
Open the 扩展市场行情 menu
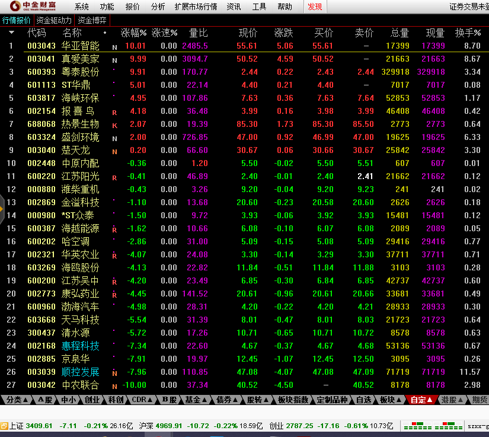196,7
